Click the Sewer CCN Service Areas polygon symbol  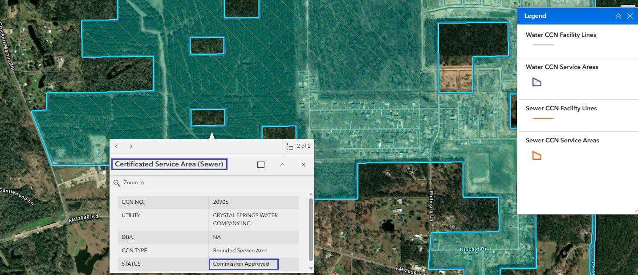(x=536, y=155)
